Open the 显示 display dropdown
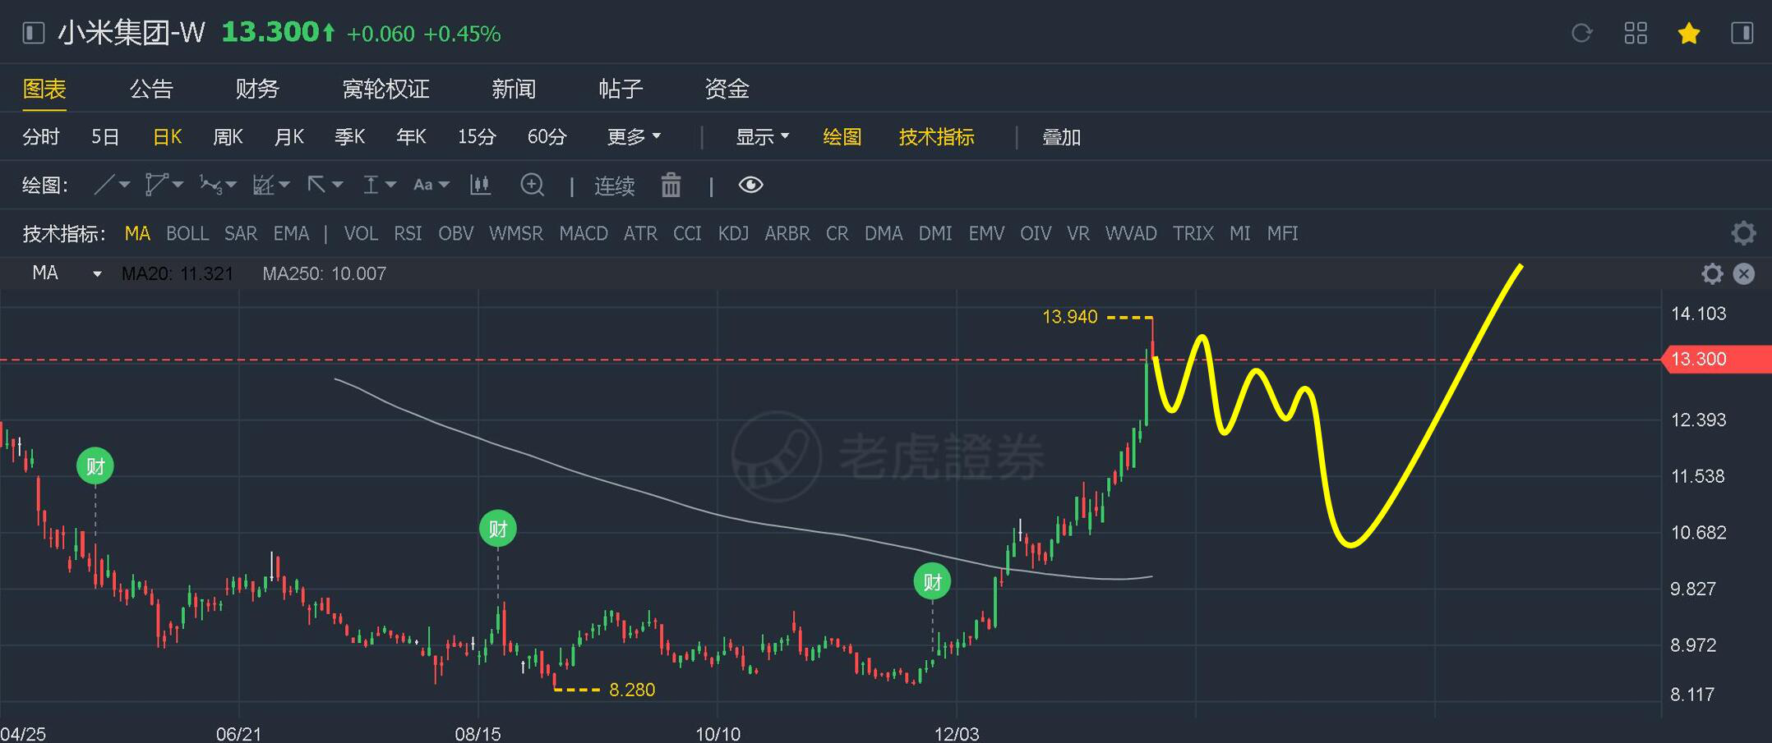 pyautogui.click(x=762, y=136)
